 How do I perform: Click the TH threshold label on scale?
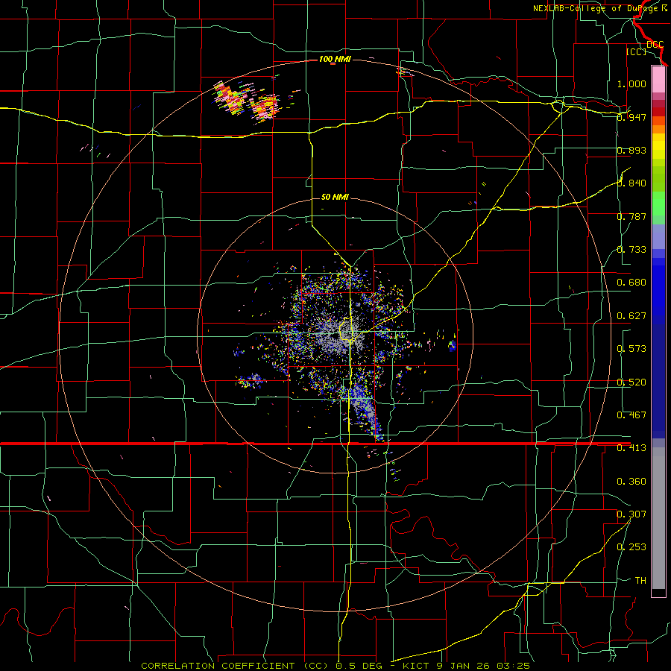640,580
